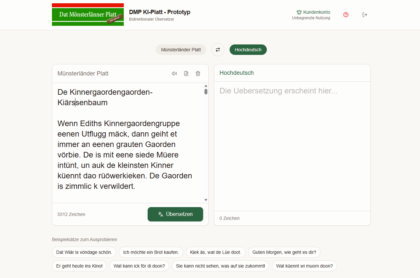Select Münsterländer Platt language pill

point(181,50)
